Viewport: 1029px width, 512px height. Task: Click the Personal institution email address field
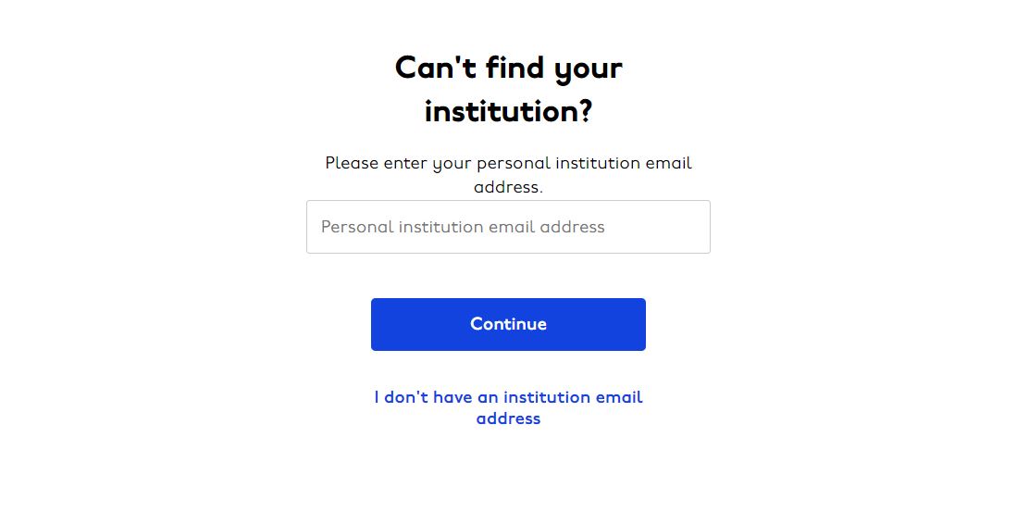508,227
